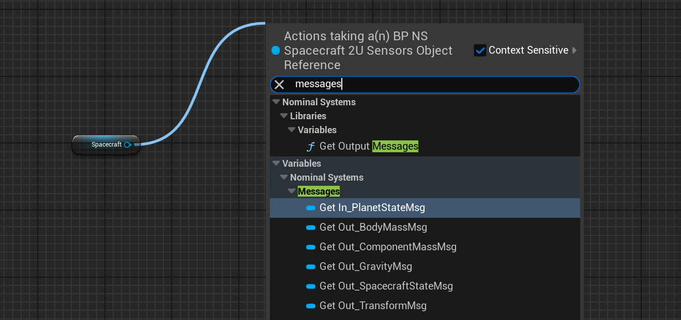The height and width of the screenshot is (320, 681).
Task: Toggle the Context Sensitive checkbox
Action: pyautogui.click(x=480, y=50)
